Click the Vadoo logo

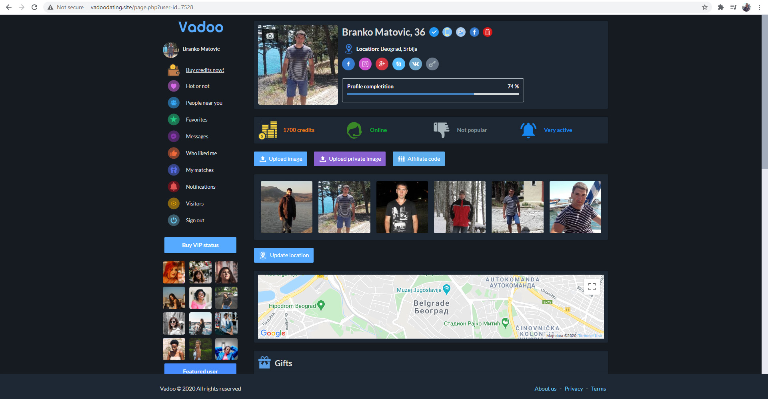201,27
